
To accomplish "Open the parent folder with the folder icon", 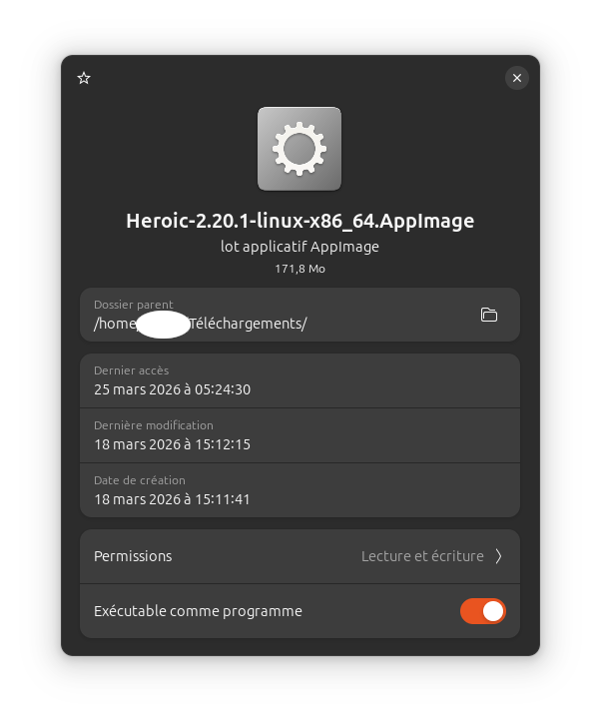I will [489, 315].
